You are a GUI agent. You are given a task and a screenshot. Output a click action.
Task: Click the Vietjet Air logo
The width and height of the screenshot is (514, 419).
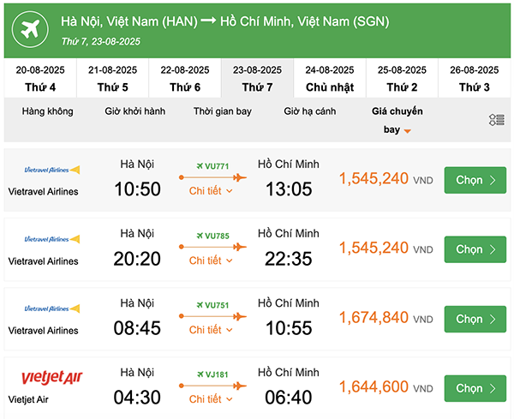coord(51,377)
